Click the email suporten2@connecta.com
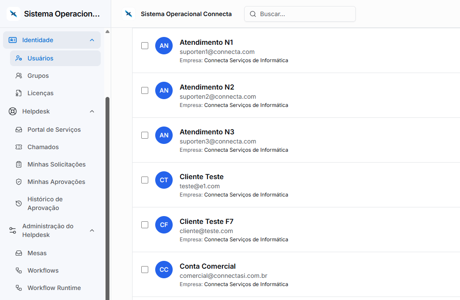 (218, 97)
